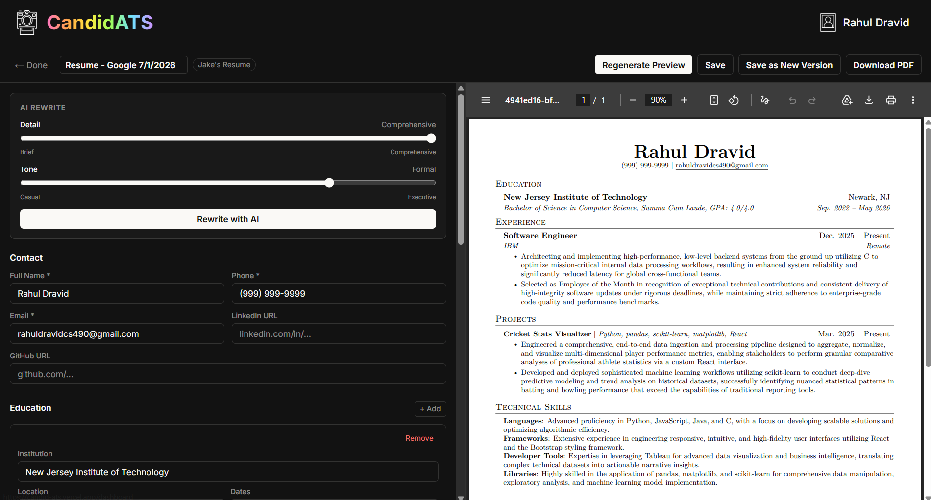
Task: Save the PDF to Google Drive
Action: (847, 100)
